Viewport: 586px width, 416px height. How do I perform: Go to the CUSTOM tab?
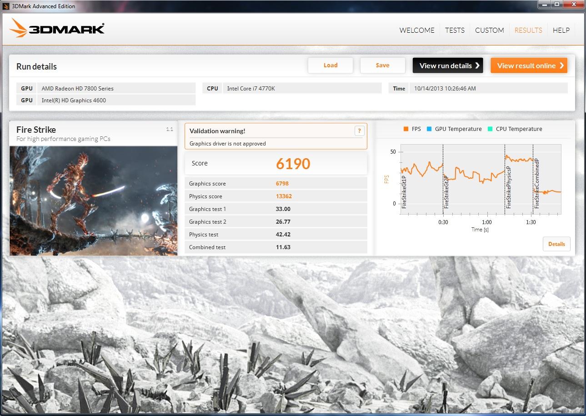coord(490,30)
